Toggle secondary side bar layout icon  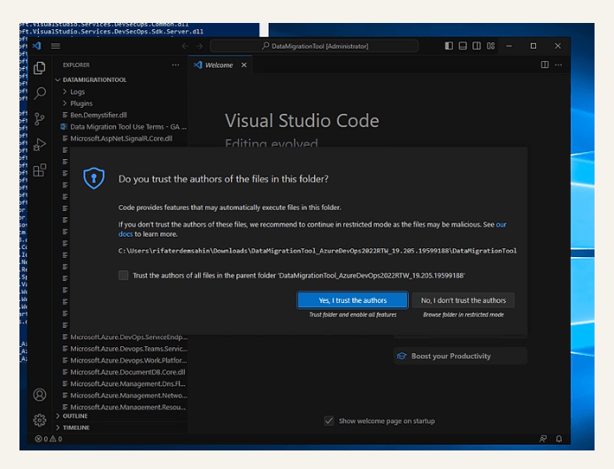click(477, 46)
